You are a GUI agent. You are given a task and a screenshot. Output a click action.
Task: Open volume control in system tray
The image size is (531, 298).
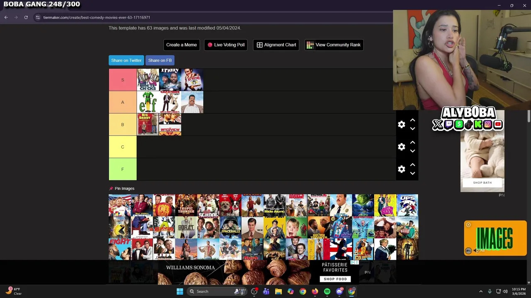pyautogui.click(x=505, y=291)
